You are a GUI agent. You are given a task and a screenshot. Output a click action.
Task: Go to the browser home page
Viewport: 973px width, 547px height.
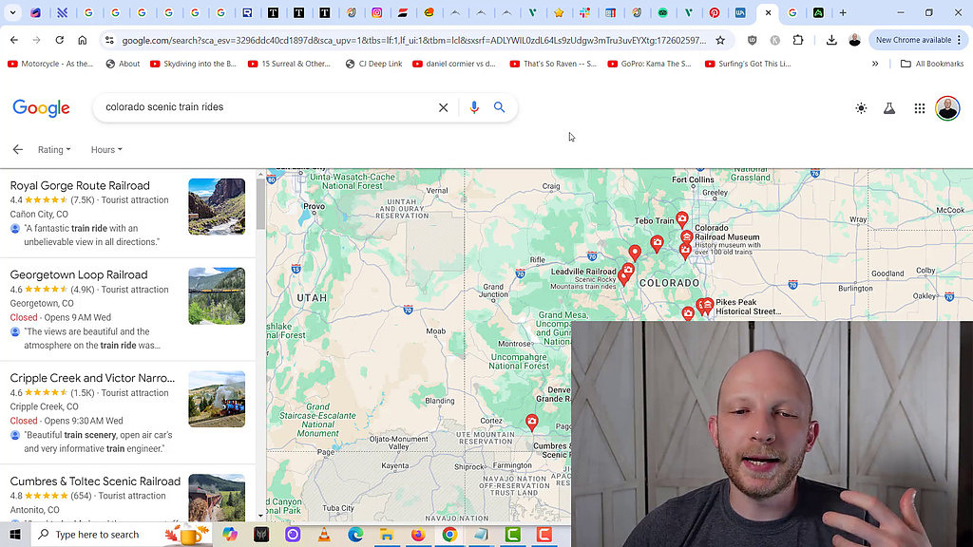pyautogui.click(x=83, y=40)
